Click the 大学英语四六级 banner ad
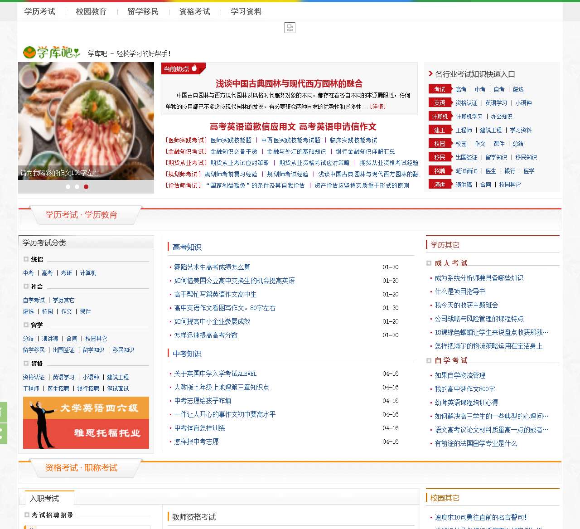The width and height of the screenshot is (580, 529). click(x=86, y=422)
